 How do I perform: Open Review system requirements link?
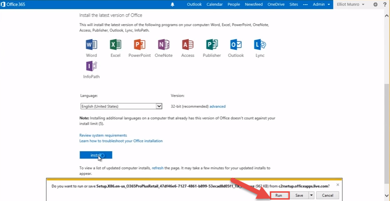point(103,135)
